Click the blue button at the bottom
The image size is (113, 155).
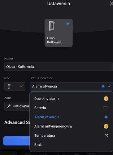pos(16,141)
